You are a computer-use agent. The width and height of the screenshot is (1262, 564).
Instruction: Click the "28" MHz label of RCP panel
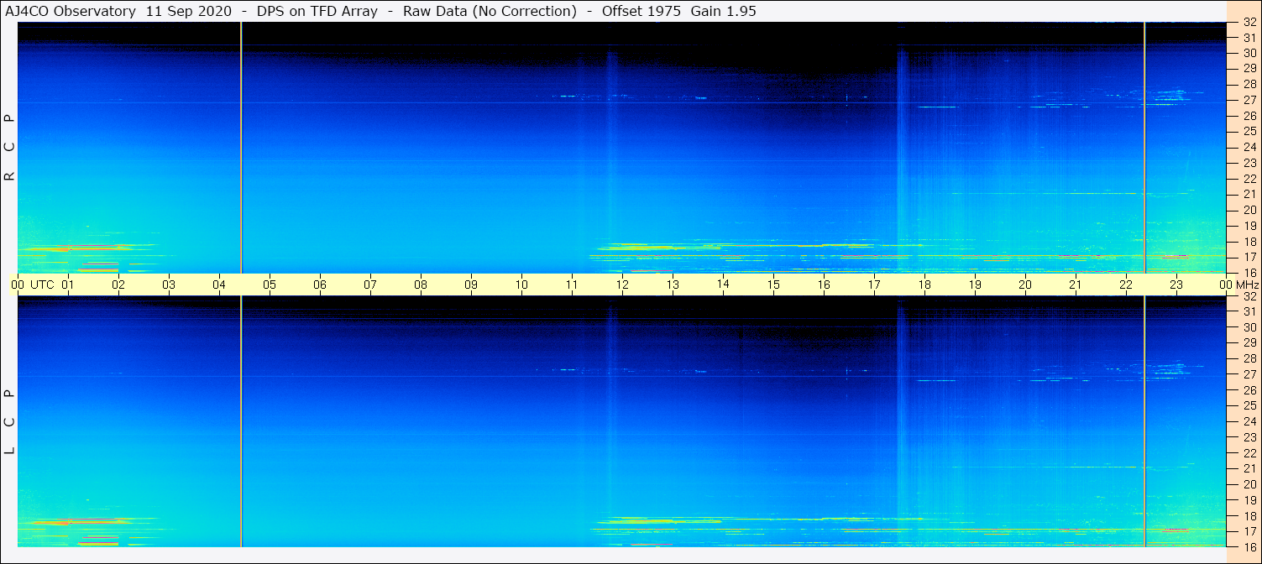[1249, 85]
